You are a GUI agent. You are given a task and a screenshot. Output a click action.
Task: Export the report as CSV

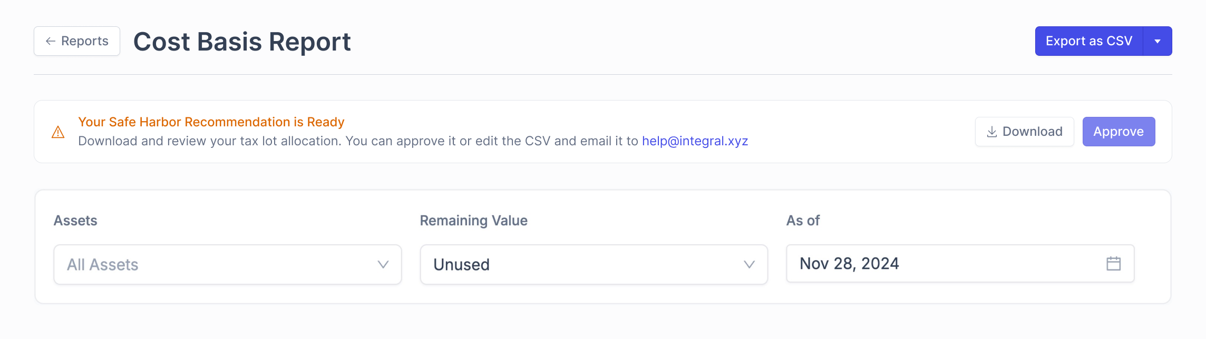[x=1088, y=41]
